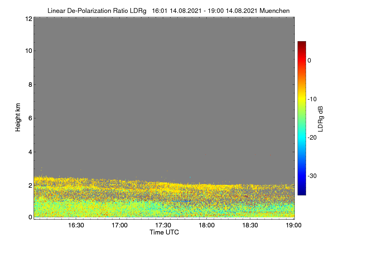
Task: Click the 17:00 time axis label
Action: coord(120,225)
